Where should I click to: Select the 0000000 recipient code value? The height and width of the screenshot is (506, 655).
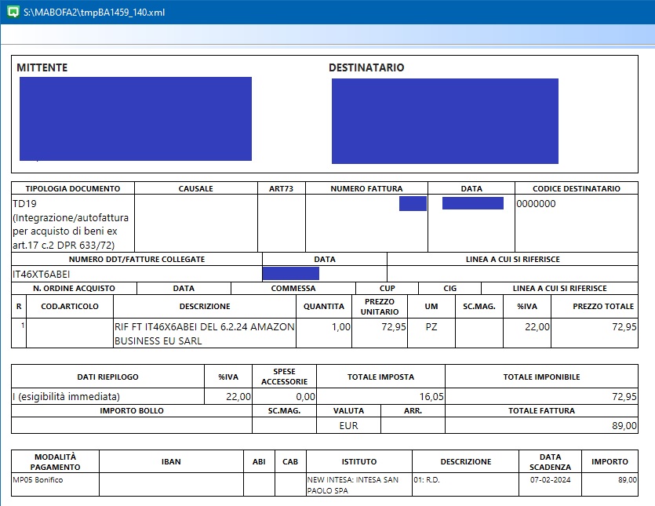pos(536,203)
